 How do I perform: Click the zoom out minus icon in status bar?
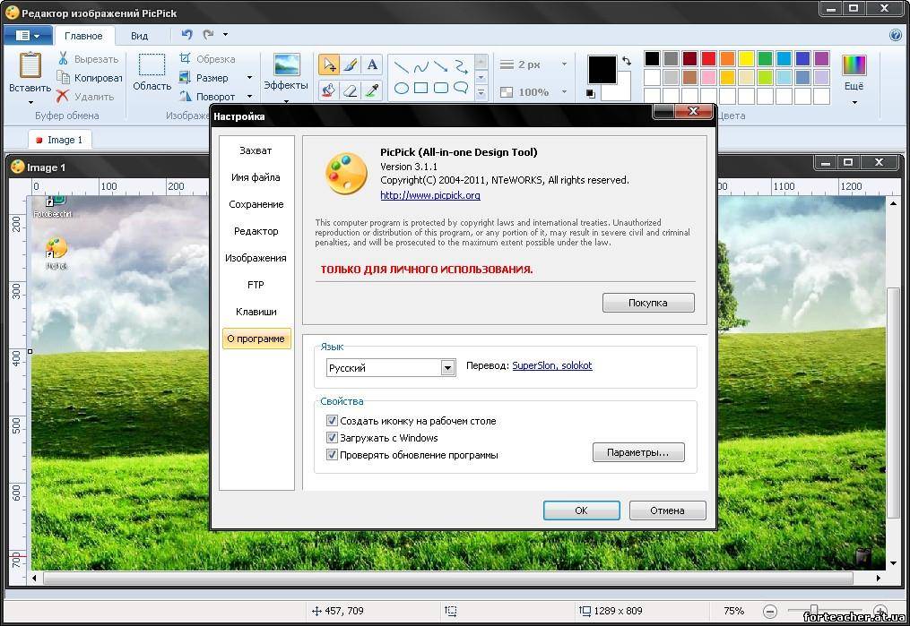tap(769, 611)
